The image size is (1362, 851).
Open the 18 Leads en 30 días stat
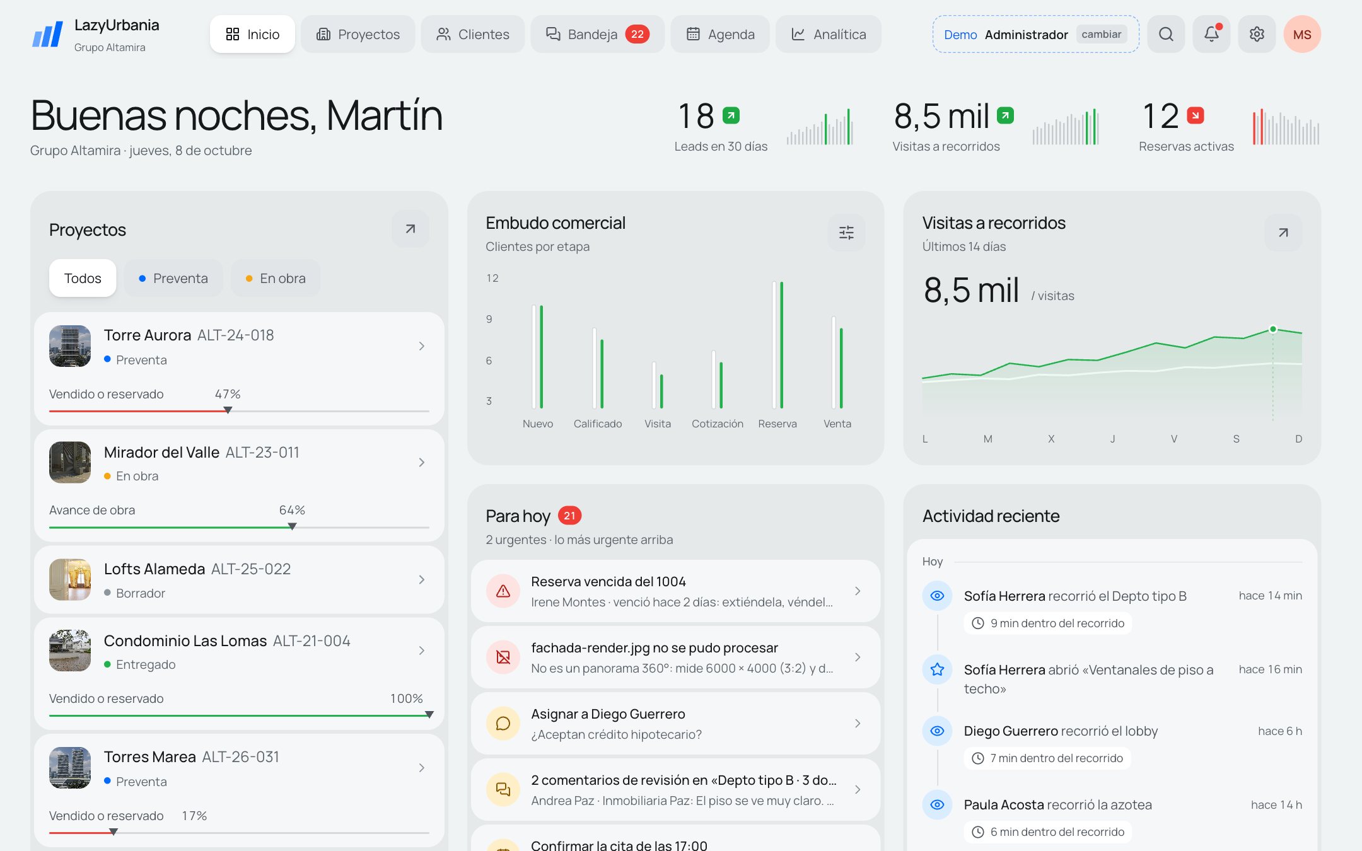[764, 127]
